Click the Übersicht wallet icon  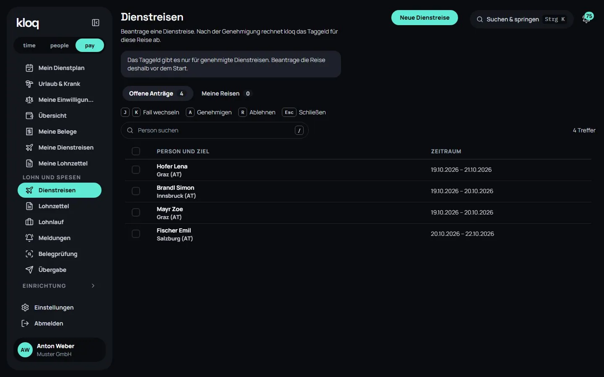tap(29, 116)
